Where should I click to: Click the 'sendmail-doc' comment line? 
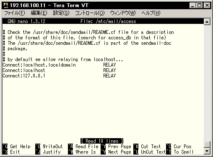pos(87,43)
